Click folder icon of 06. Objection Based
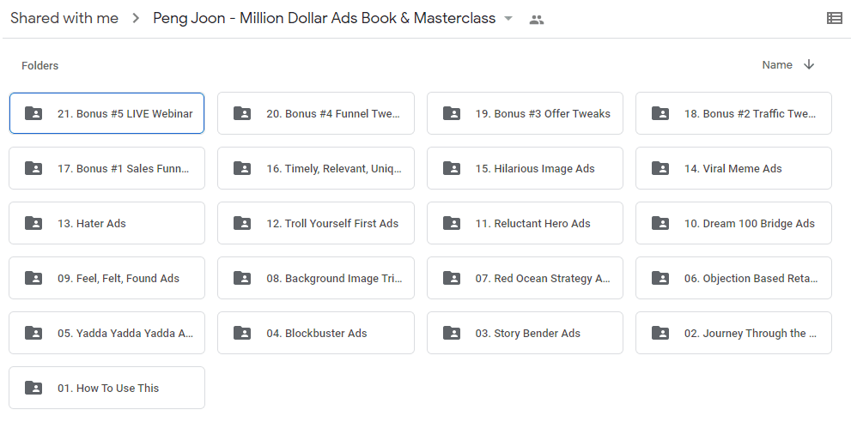The image size is (851, 422). point(660,278)
